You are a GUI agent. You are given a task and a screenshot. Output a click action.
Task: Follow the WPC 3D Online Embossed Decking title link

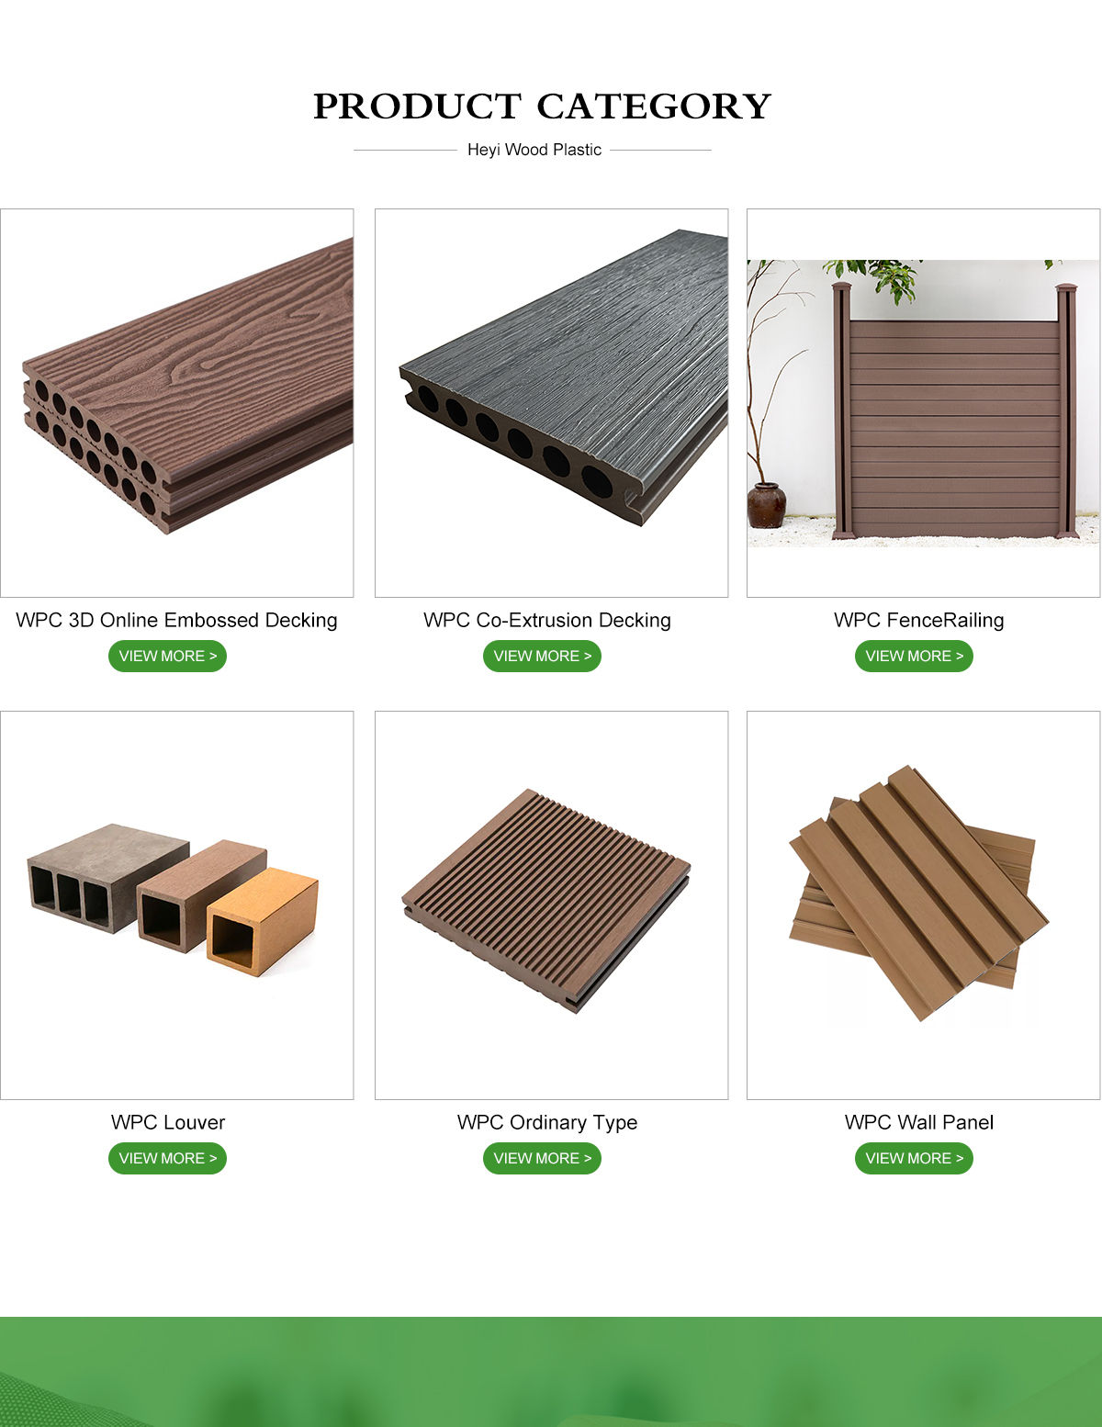coord(176,621)
